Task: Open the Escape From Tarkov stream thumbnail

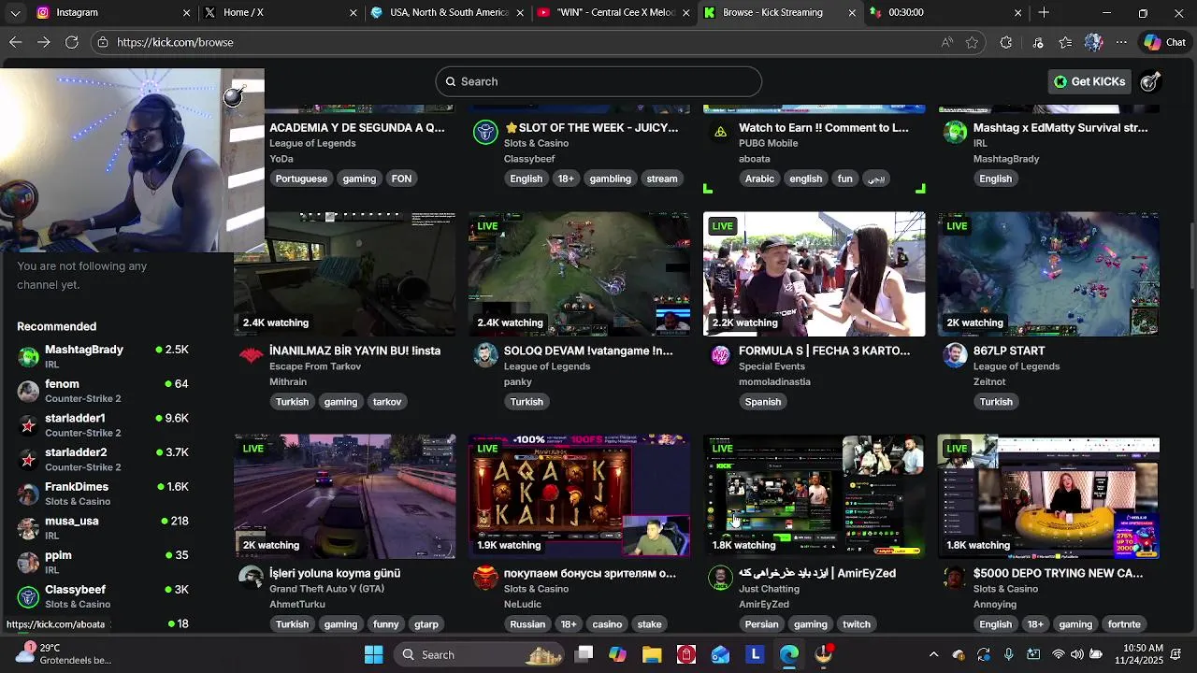Action: (345, 274)
